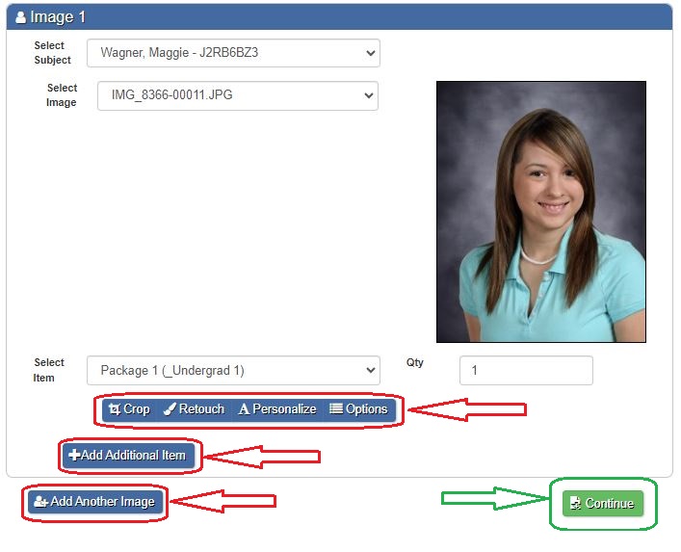Click the Options list icon
681x552 pixels.
[336, 409]
